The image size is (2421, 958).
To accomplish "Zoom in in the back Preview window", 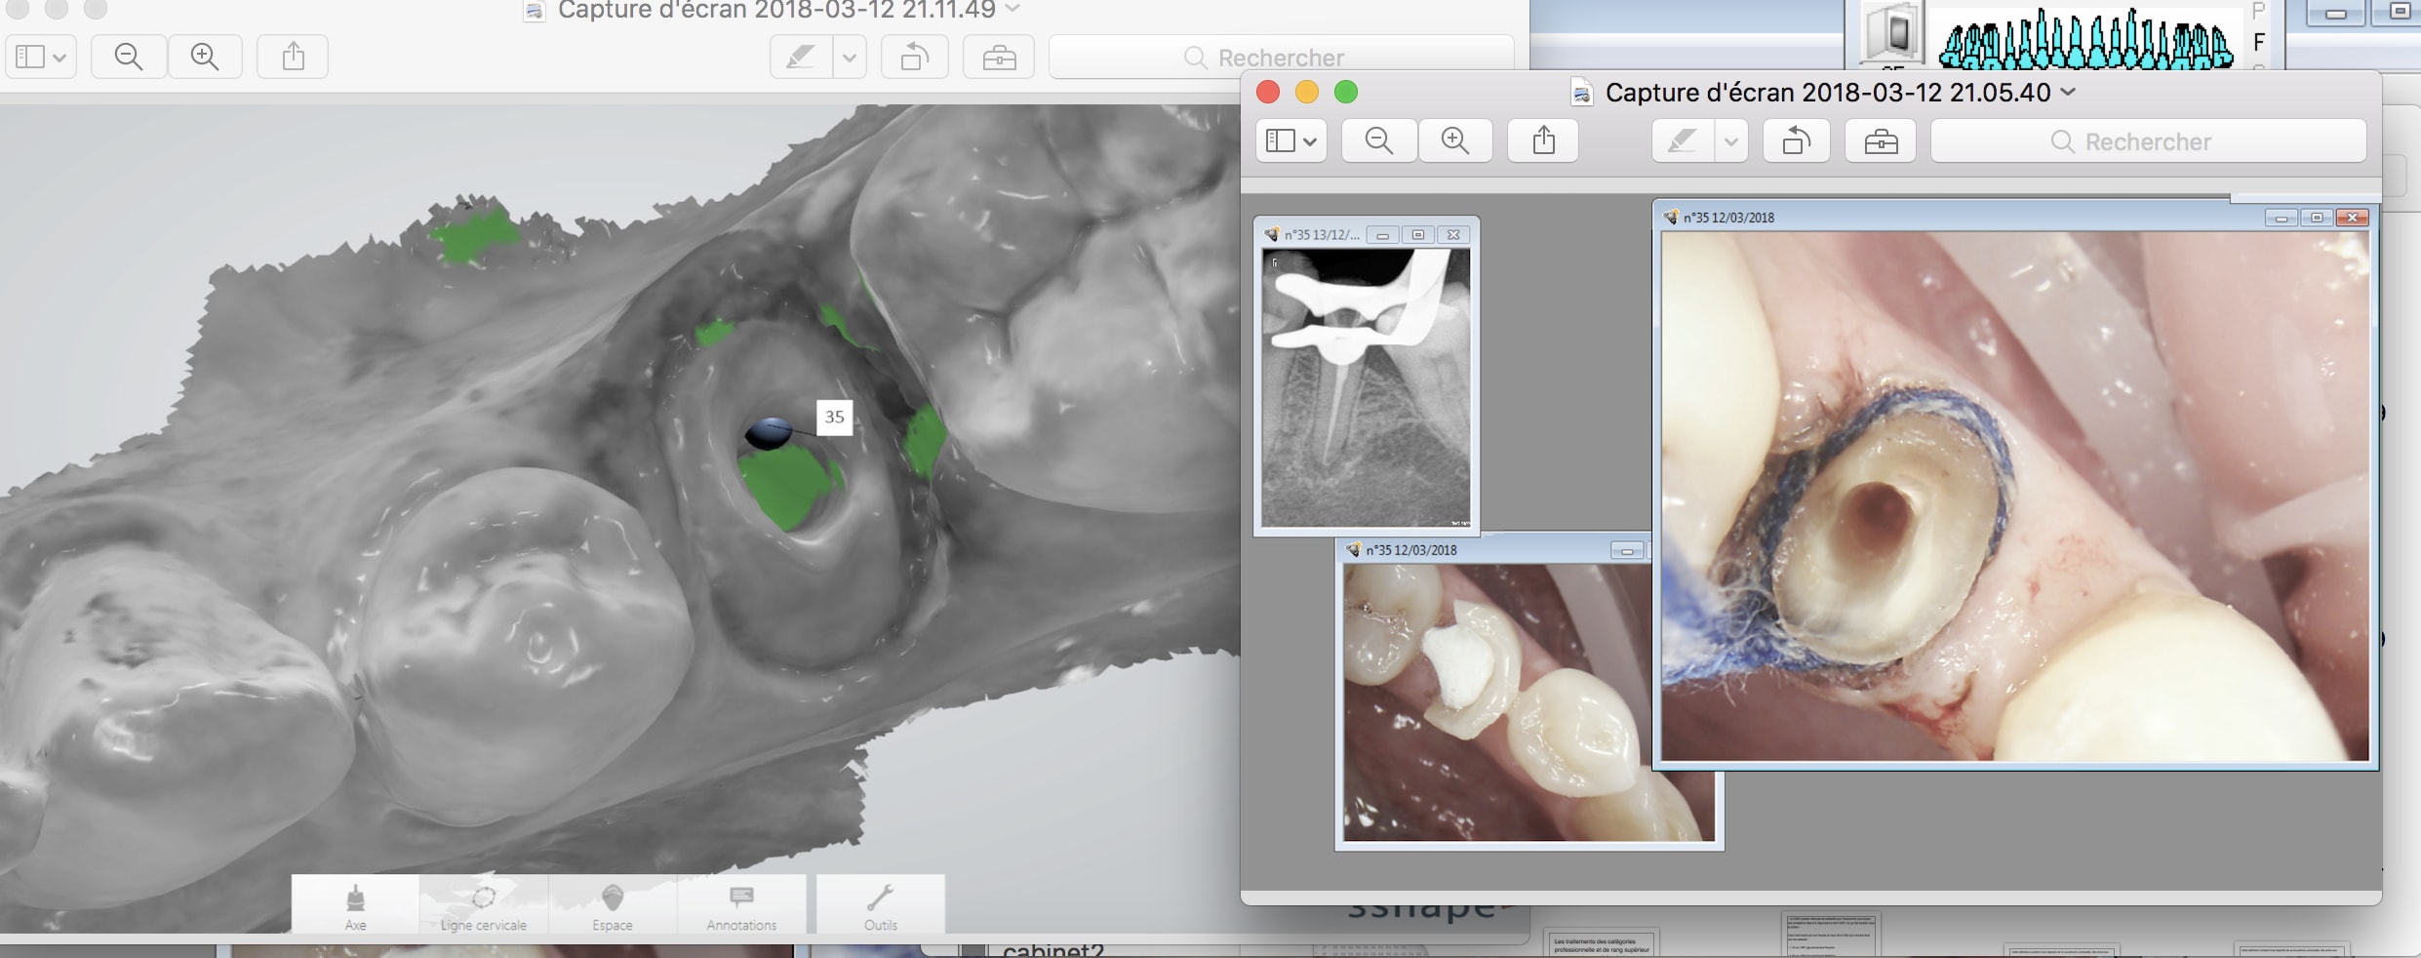I will point(205,57).
